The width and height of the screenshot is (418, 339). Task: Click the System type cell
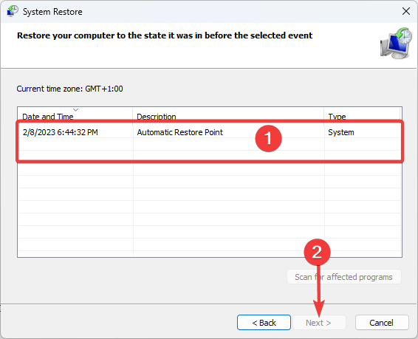pos(341,132)
